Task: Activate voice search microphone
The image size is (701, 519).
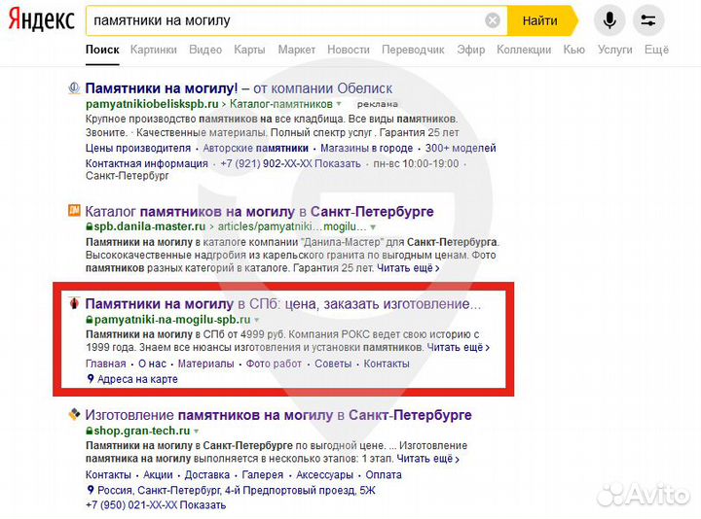Action: pos(609,20)
